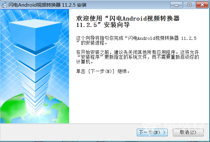Click the 单击 [下一步(N)] 继续 instruction line

coord(103,71)
